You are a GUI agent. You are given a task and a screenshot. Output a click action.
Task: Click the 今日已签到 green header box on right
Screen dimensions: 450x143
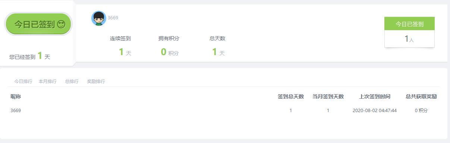tap(409, 24)
